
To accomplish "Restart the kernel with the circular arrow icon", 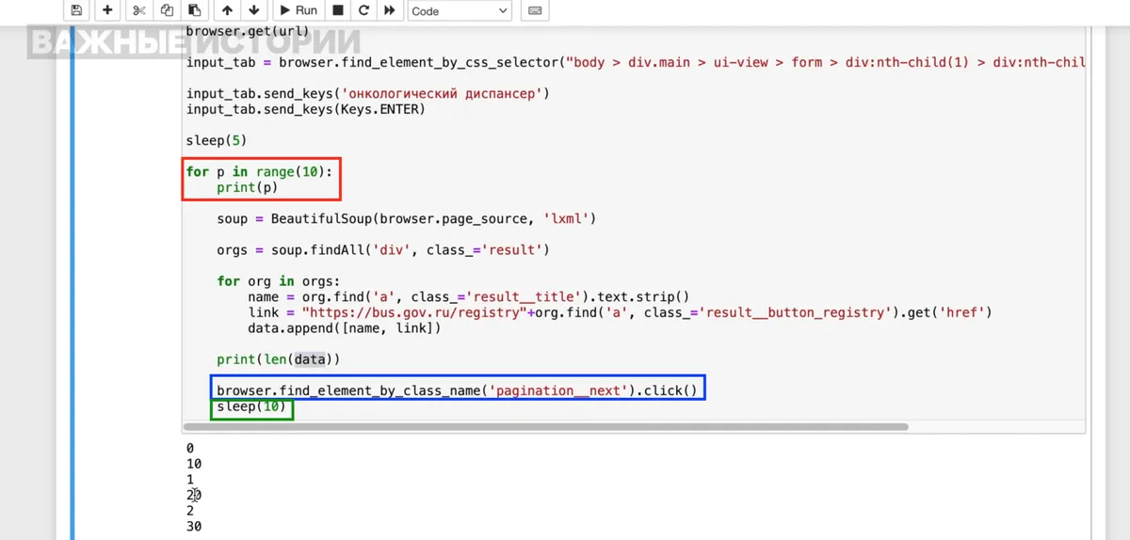I will pyautogui.click(x=363, y=10).
